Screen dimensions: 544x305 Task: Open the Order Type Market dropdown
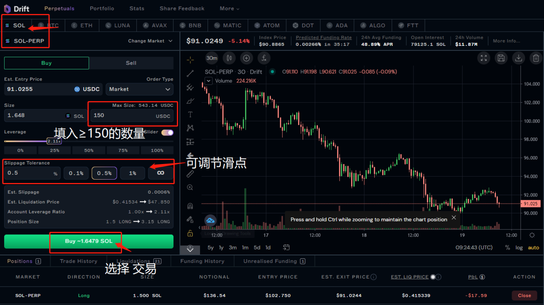pyautogui.click(x=139, y=89)
